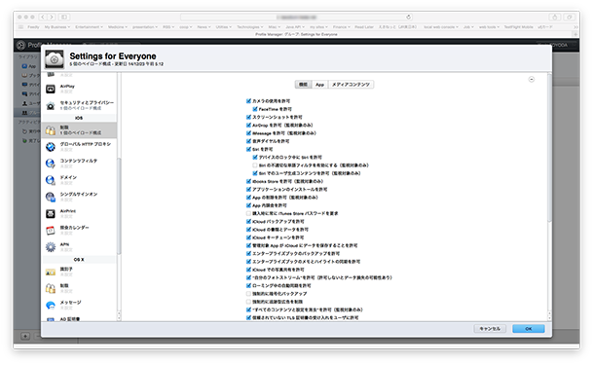Toggle the Safari sidebar button
This screenshot has height=365, width=593.
click(x=64, y=17)
